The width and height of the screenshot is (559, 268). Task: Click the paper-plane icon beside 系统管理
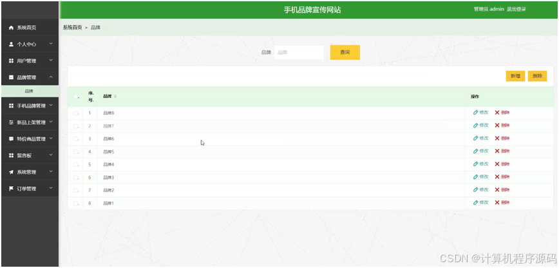click(x=11, y=172)
